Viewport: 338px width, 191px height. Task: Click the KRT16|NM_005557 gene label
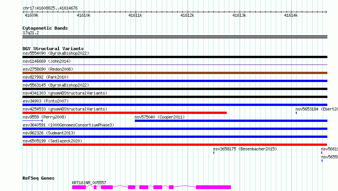[x=89, y=183]
